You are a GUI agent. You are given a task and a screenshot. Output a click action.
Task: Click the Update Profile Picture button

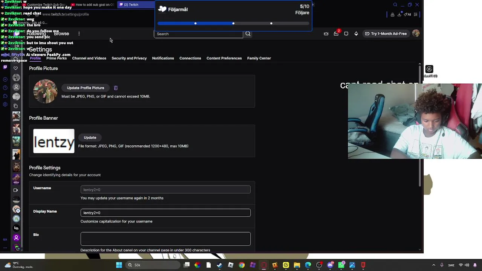pyautogui.click(x=85, y=88)
